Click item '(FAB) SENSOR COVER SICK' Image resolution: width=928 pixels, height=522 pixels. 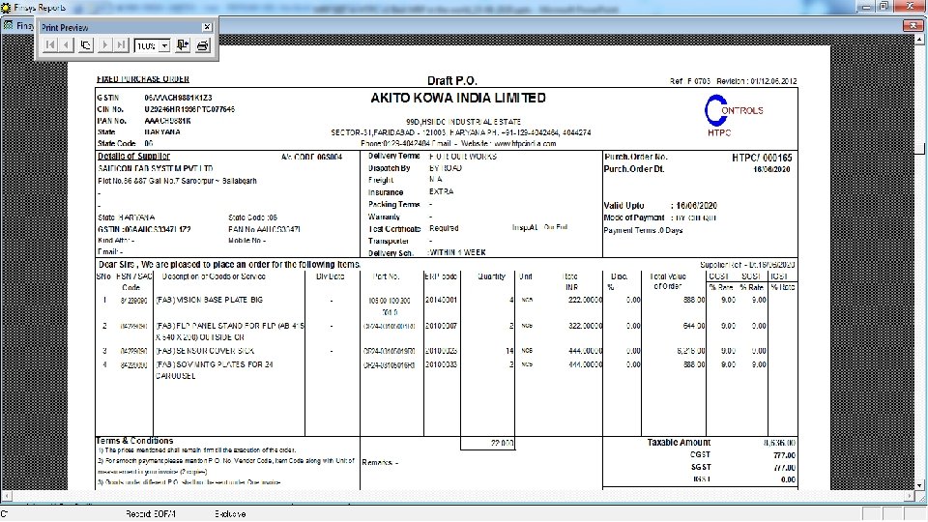(205, 351)
